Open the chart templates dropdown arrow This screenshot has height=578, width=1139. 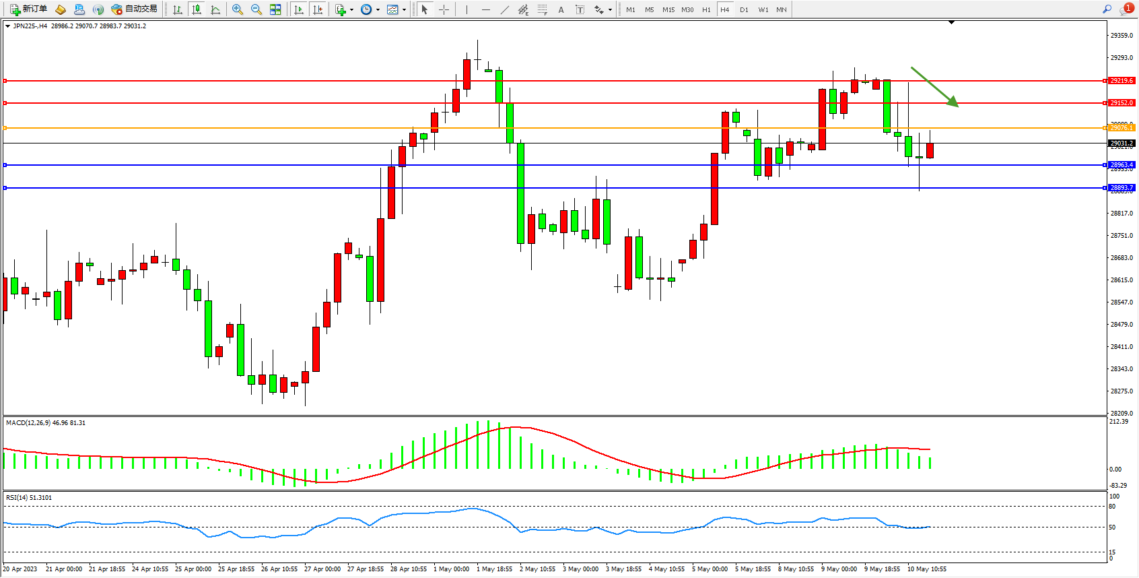point(404,10)
